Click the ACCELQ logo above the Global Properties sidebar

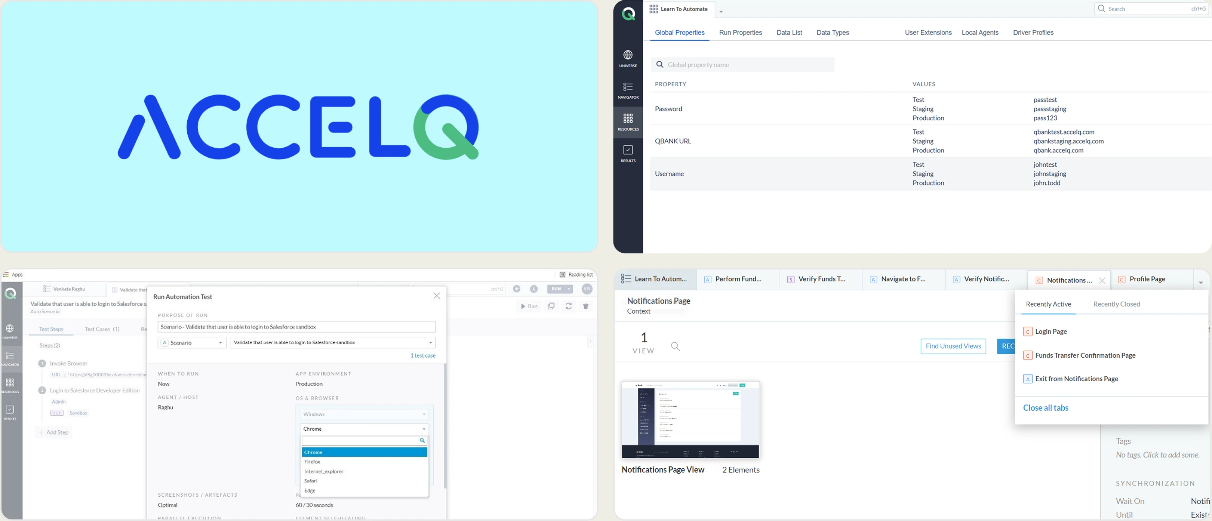(628, 13)
